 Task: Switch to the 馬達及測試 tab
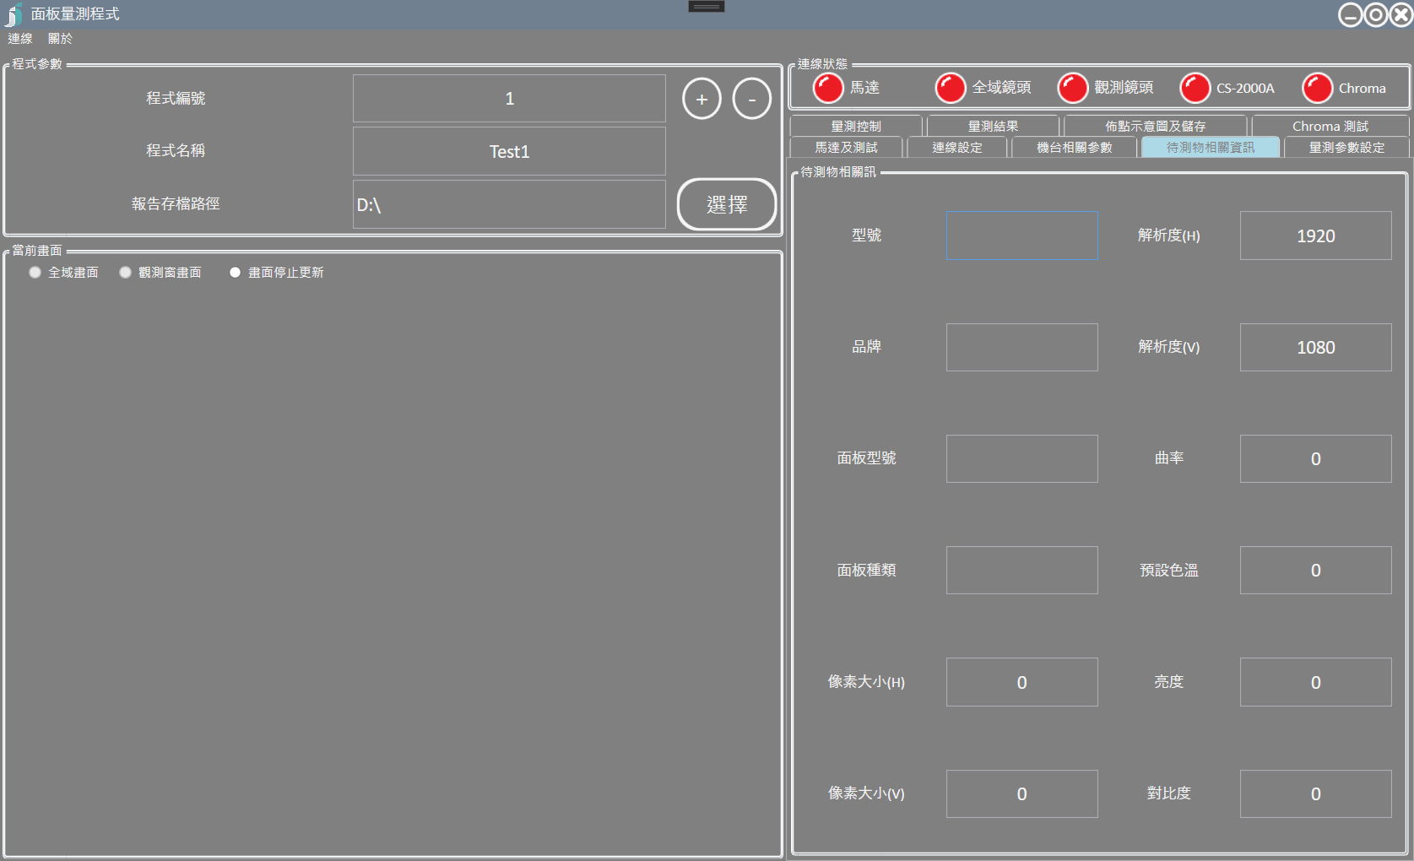[846, 148]
